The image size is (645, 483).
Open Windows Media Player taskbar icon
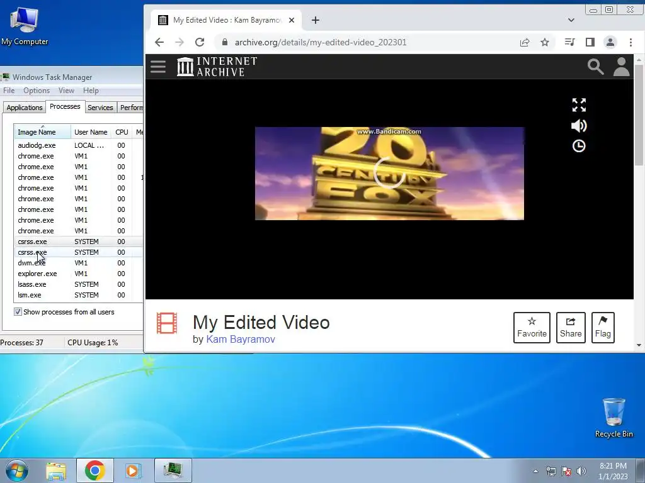132,470
